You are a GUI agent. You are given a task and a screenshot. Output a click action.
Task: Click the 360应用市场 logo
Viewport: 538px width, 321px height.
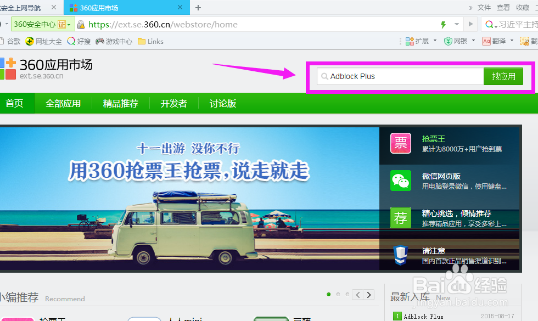[x=46, y=68]
